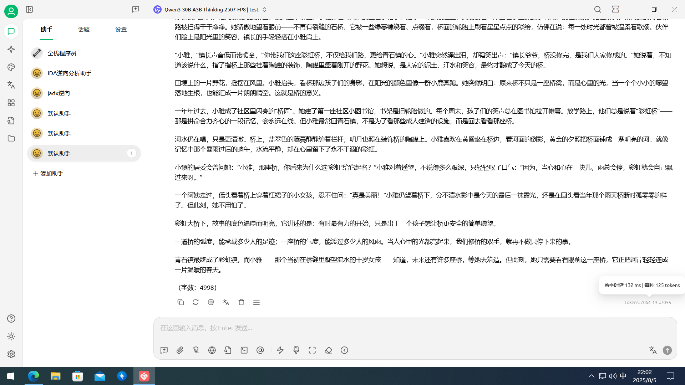Image resolution: width=685 pixels, height=385 pixels.
Task: Switch to the 话题 tab
Action: (x=83, y=29)
